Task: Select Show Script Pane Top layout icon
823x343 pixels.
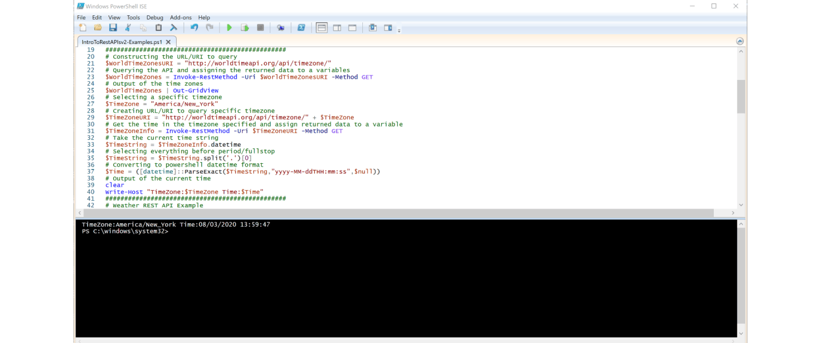Action: tap(322, 27)
